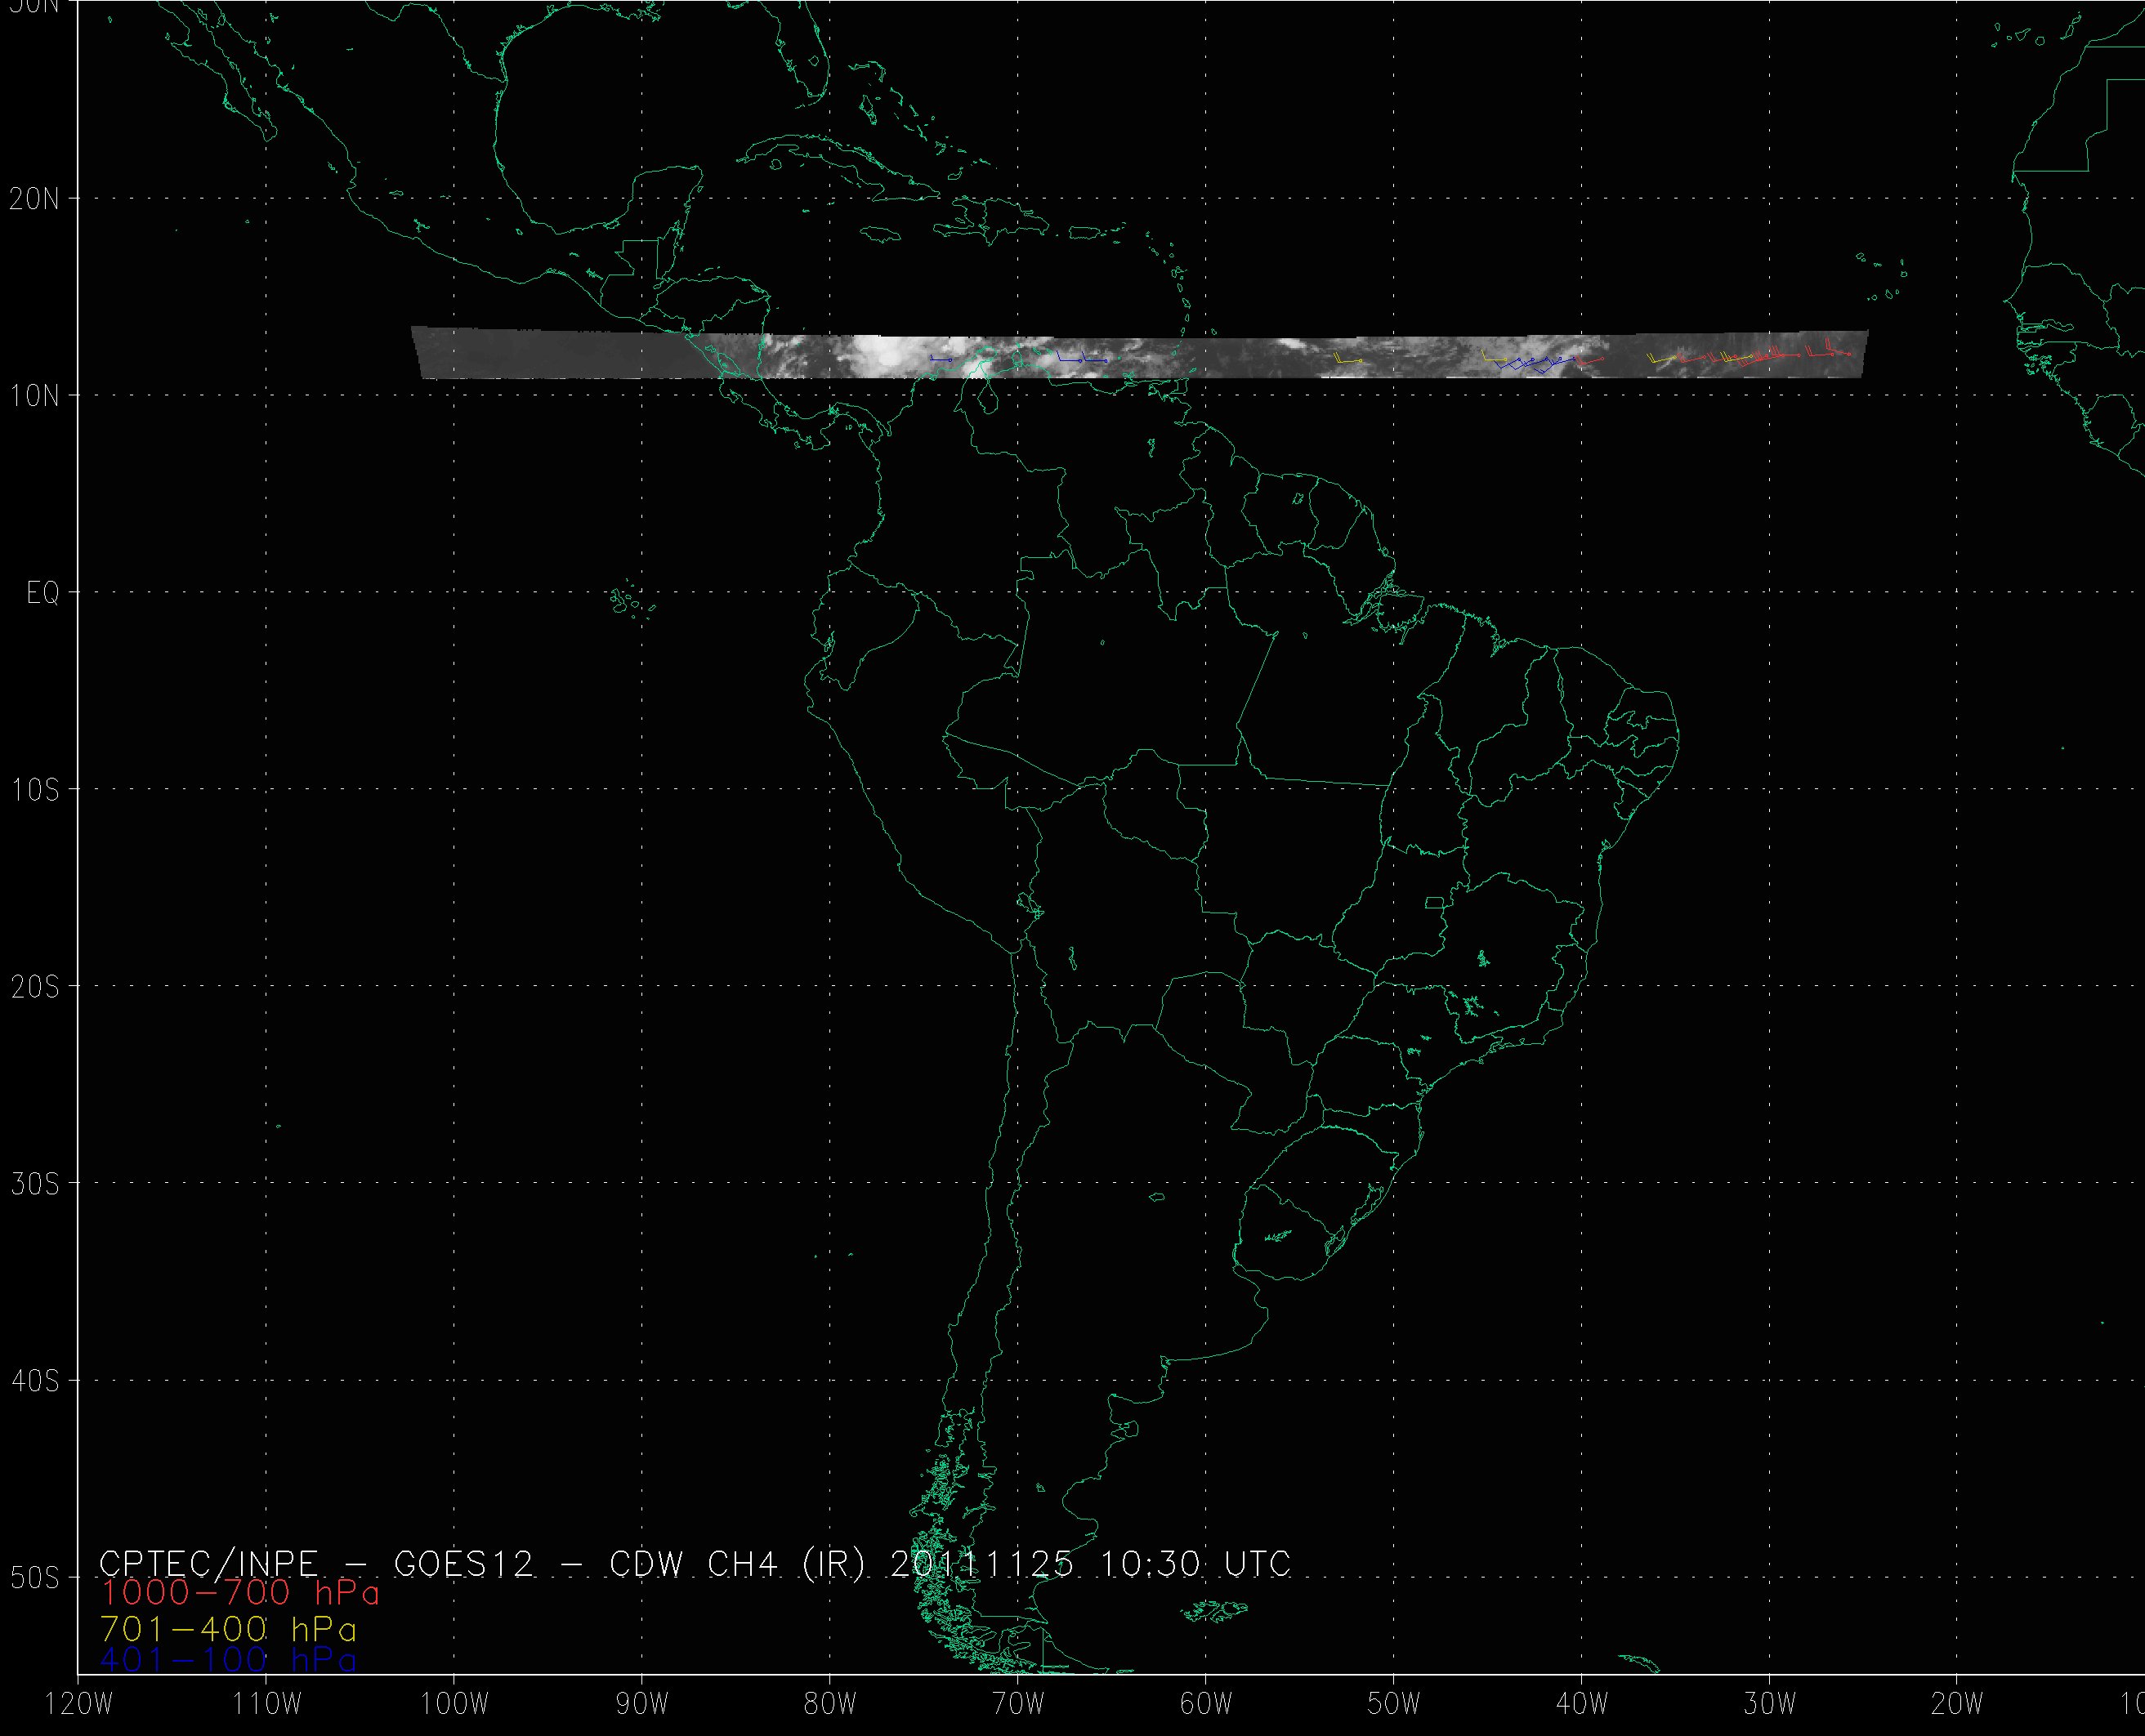Click the 80W longitude label
The width and height of the screenshot is (2145, 1736).
coord(829,1704)
